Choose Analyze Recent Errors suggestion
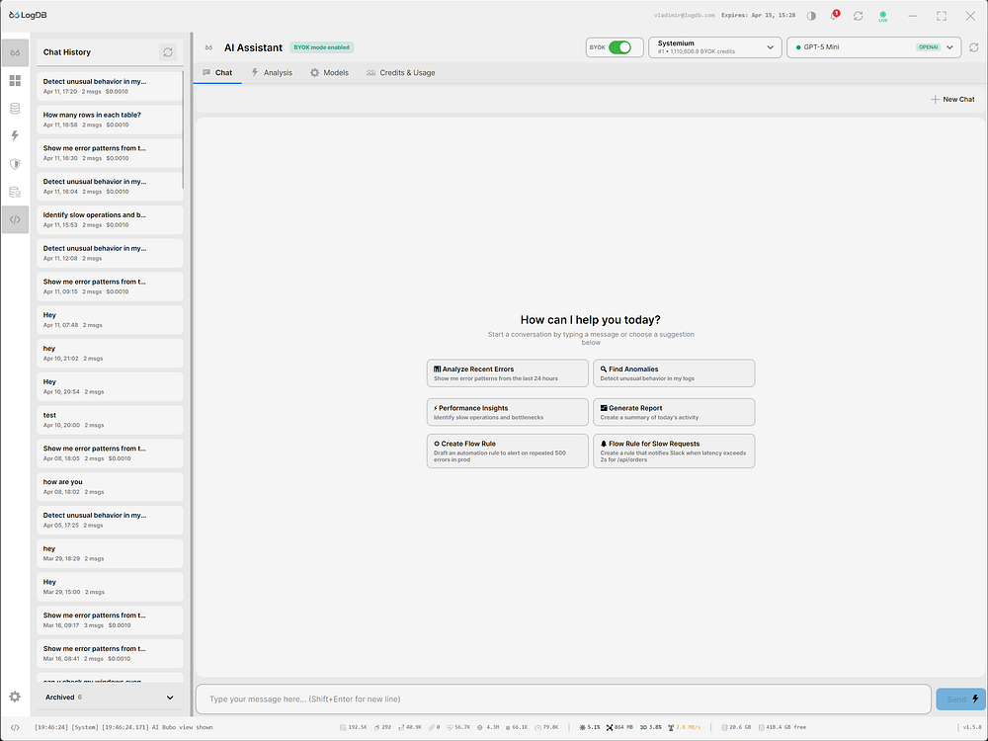This screenshot has height=741, width=988. coord(507,373)
